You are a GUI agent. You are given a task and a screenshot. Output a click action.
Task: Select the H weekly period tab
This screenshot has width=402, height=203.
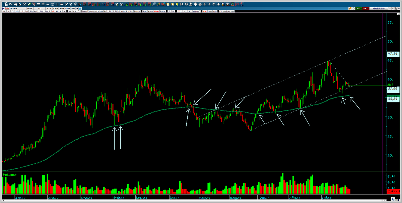coord(57,11)
